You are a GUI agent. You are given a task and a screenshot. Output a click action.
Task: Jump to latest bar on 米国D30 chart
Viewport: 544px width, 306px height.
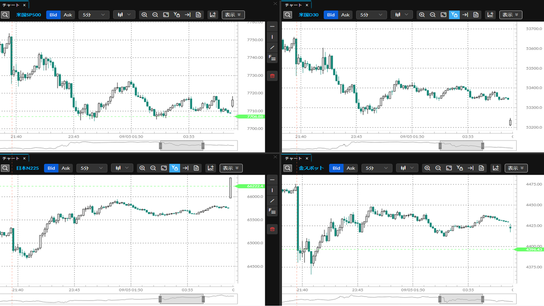pyautogui.click(x=465, y=15)
